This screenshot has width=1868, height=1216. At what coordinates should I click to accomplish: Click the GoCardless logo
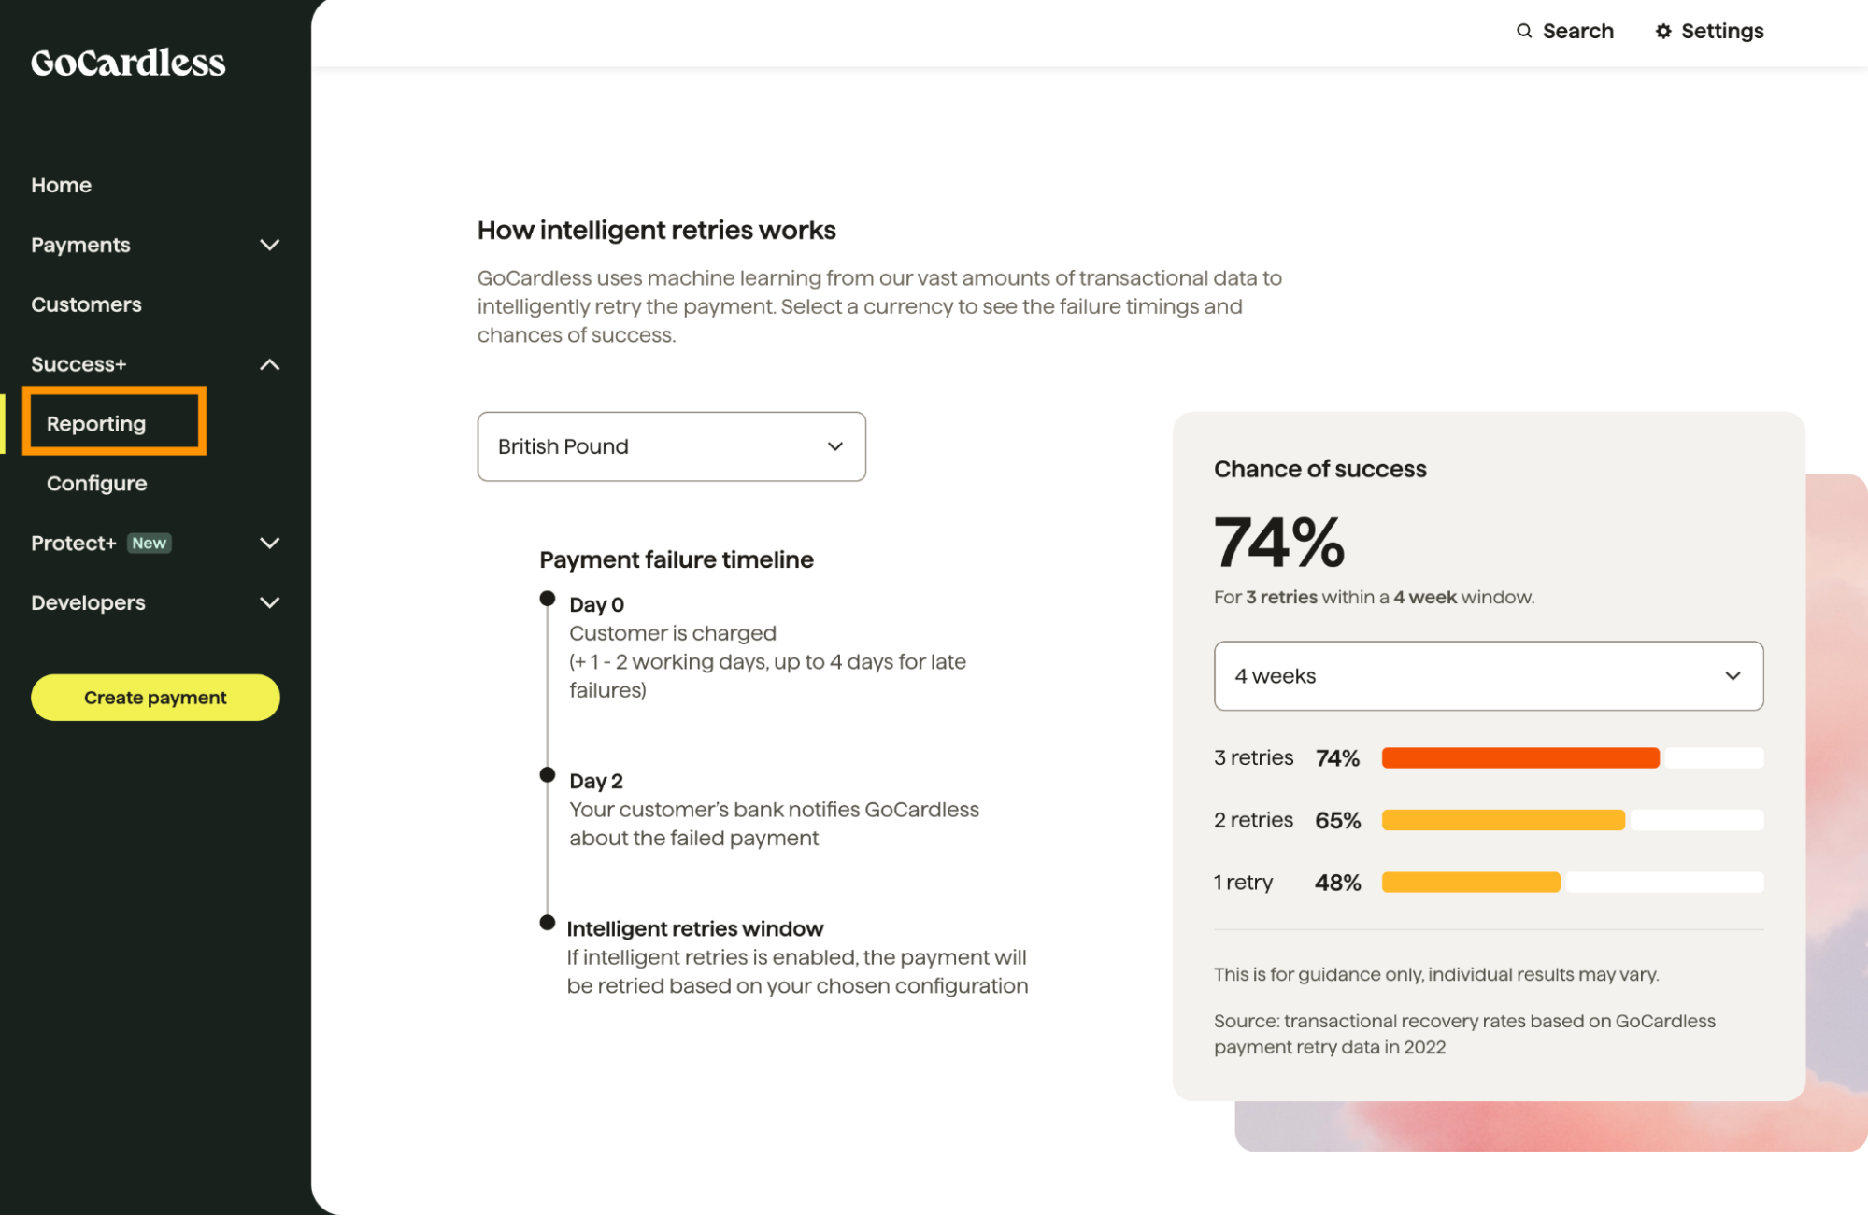128,63
